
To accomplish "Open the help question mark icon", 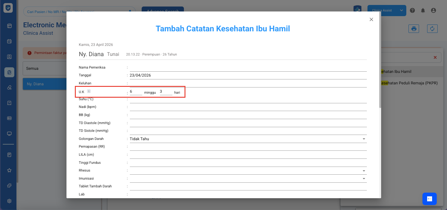I will pos(412,11).
